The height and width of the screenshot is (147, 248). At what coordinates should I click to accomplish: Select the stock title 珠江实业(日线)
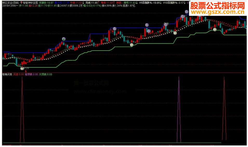11,3
